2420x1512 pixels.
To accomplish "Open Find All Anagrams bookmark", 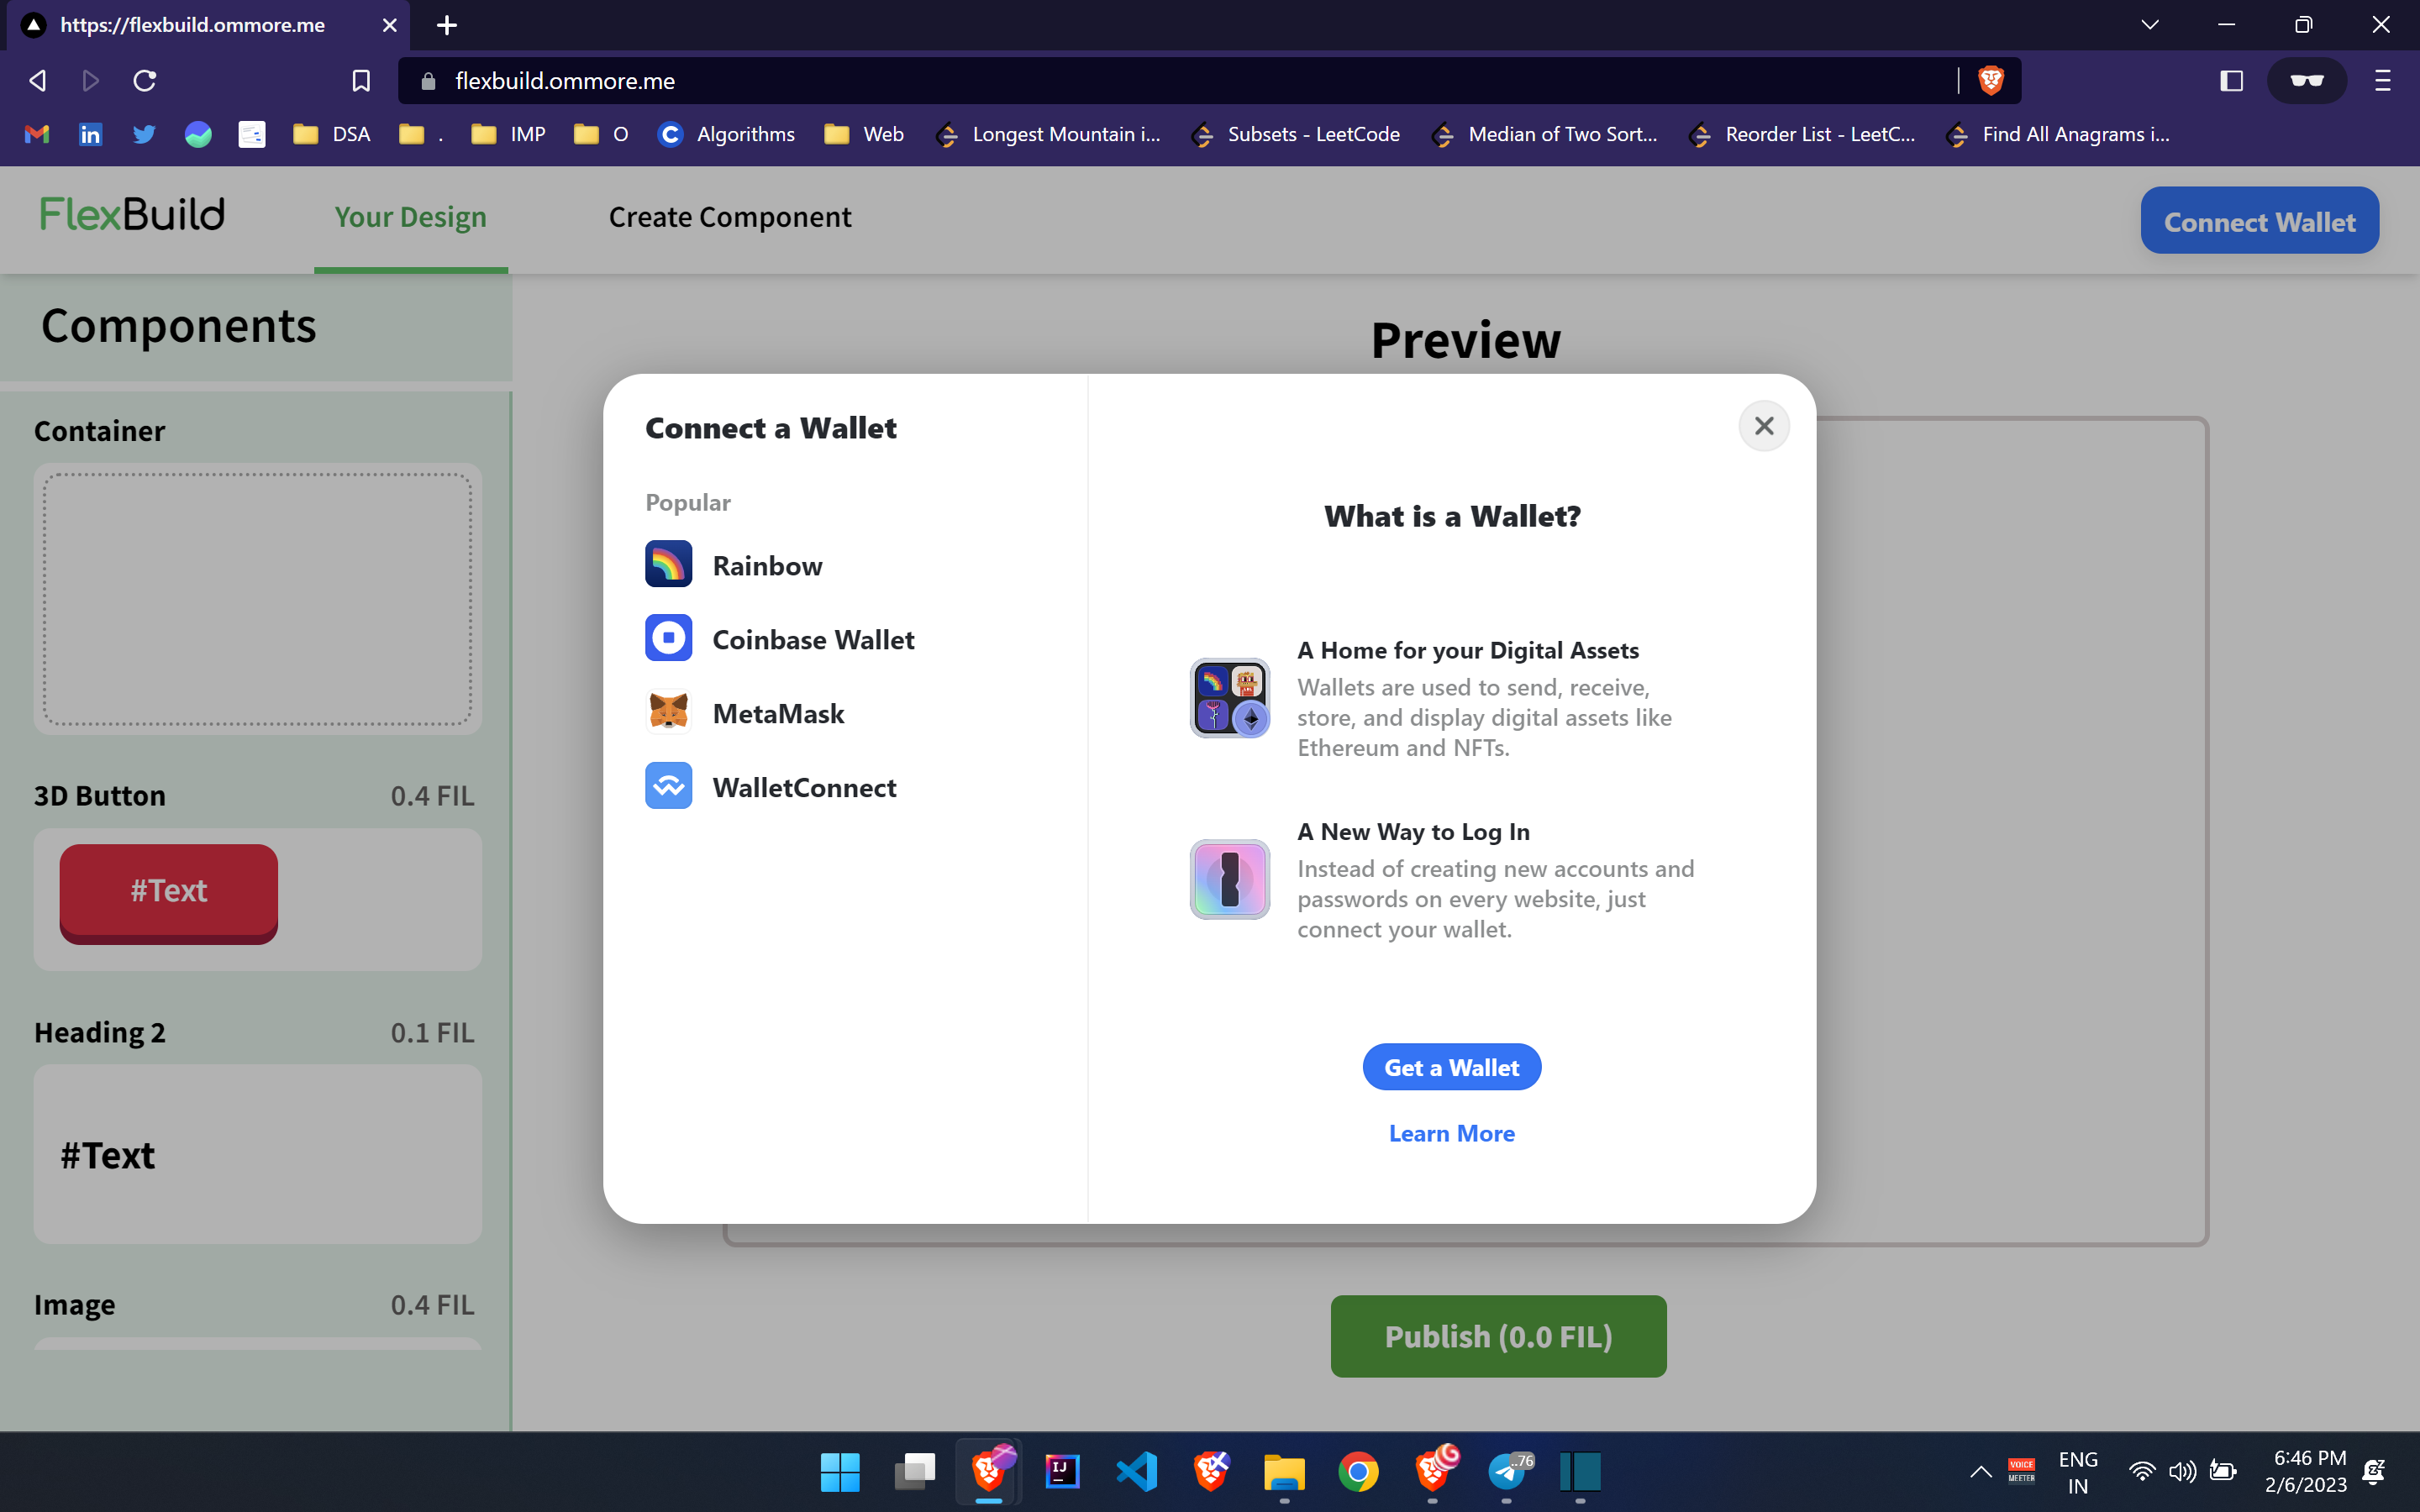I will [2058, 134].
